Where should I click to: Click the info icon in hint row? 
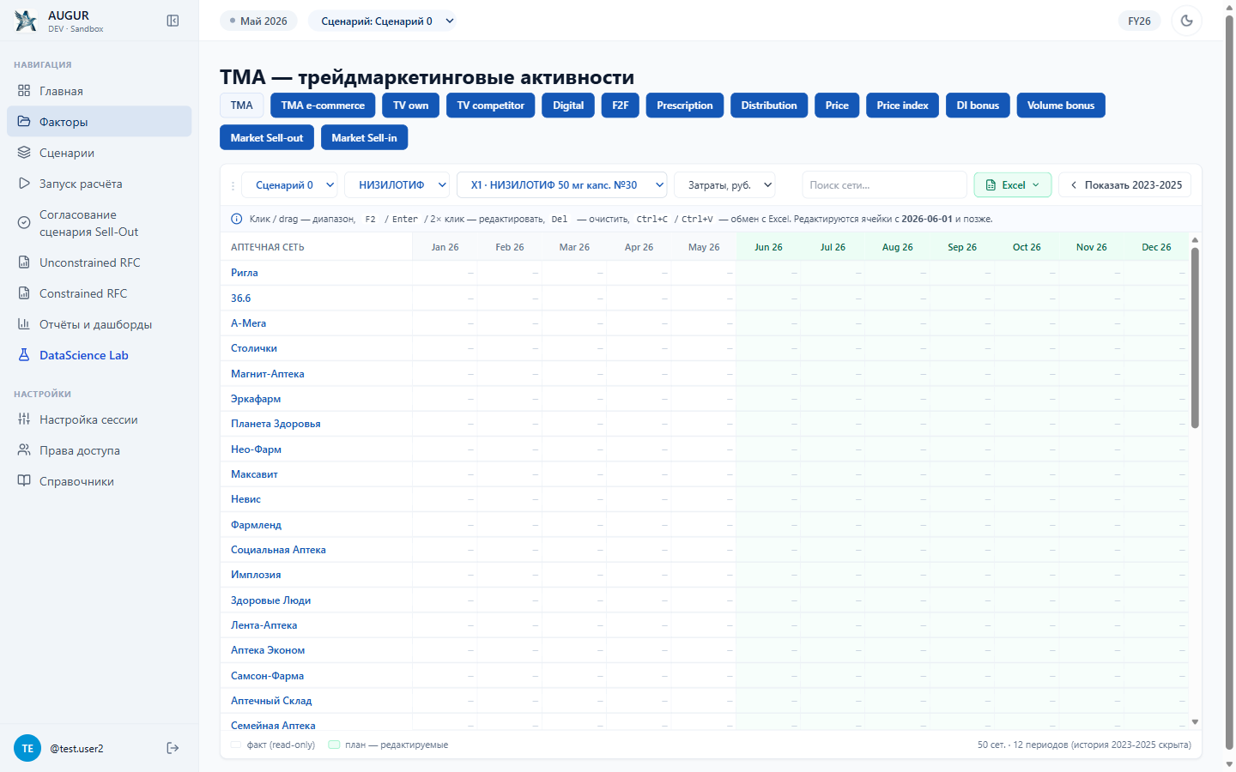[x=237, y=219]
